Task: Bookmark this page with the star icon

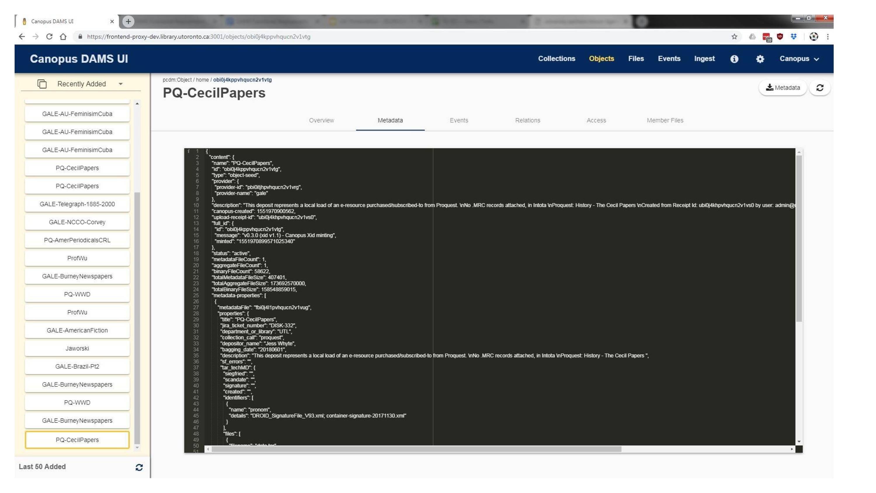Action: (735, 37)
